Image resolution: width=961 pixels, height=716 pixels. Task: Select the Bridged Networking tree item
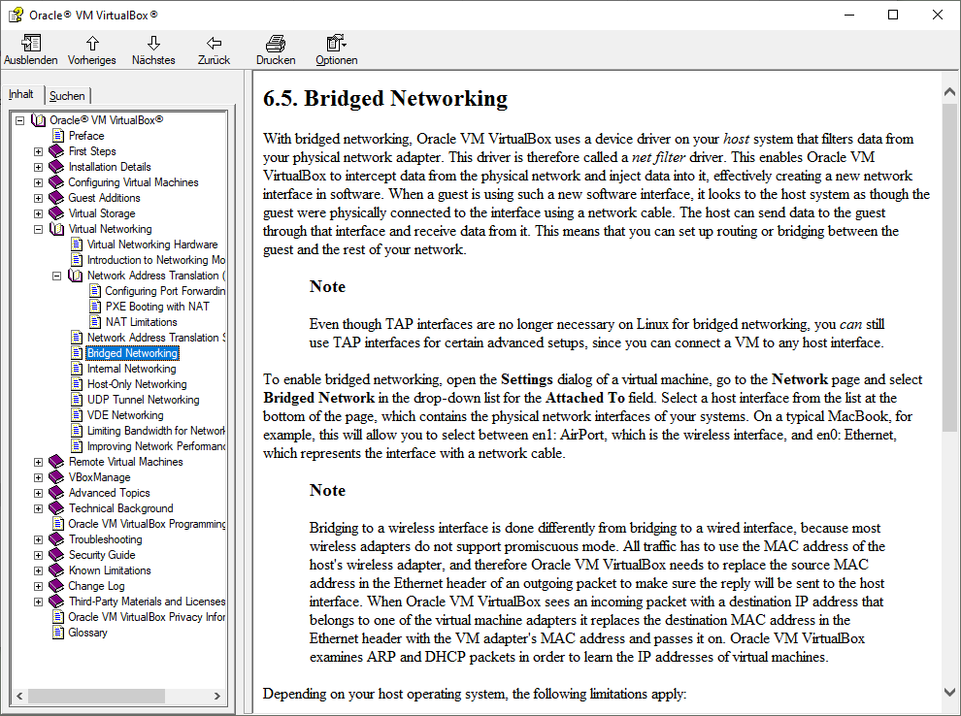(x=132, y=353)
